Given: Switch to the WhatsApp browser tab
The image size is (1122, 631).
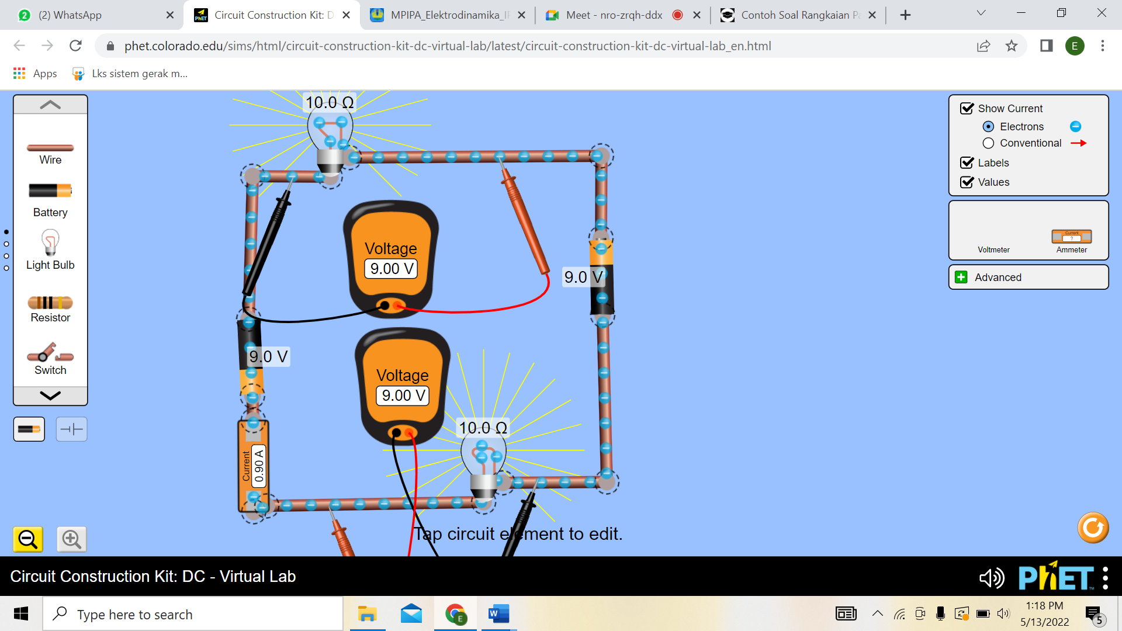Looking at the screenshot, I should point(70,15).
